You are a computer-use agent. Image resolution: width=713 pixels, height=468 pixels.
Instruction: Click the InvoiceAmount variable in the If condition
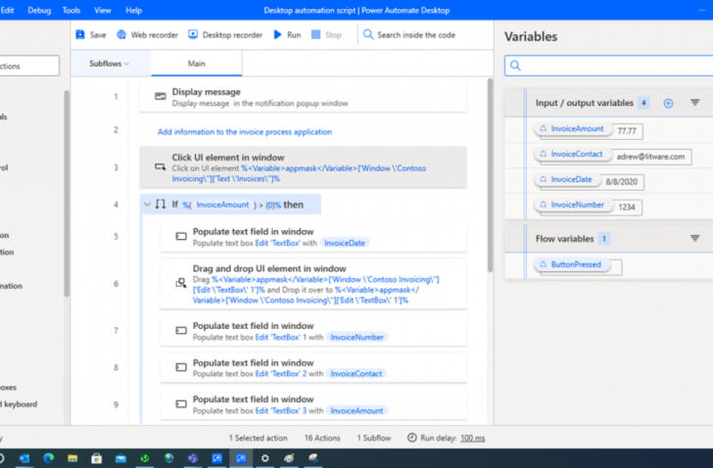(x=222, y=205)
